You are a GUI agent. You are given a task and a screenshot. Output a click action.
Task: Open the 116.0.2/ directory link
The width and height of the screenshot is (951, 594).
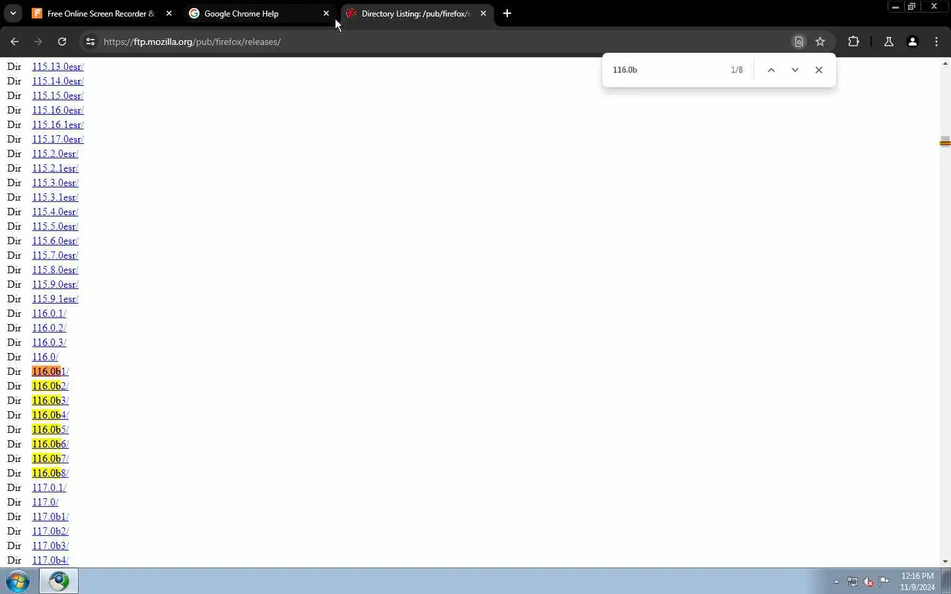coord(49,328)
